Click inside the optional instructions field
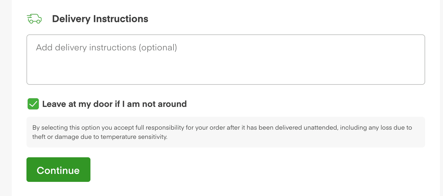Image resolution: width=443 pixels, height=196 pixels. coord(226,60)
